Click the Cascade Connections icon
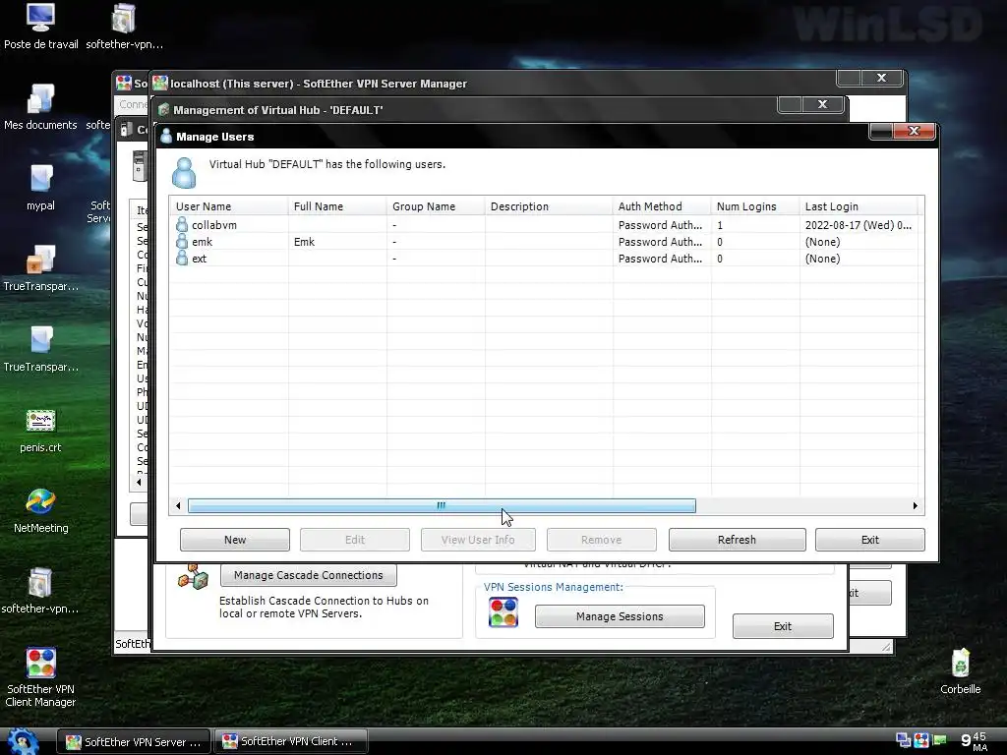Screen dimensions: 1007x755 193,576
